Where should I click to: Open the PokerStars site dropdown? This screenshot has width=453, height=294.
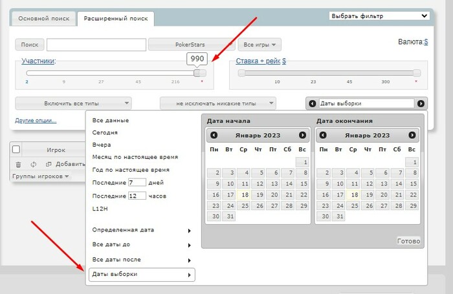[x=192, y=45]
